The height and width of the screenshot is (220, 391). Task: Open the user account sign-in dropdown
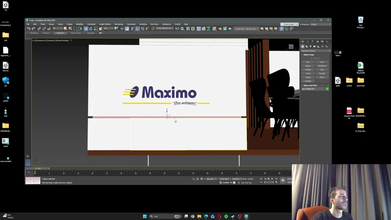coord(289,24)
